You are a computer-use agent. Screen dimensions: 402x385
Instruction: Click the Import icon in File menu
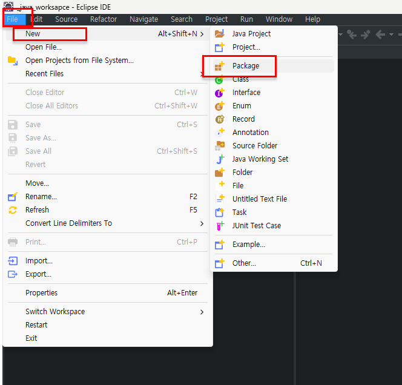pos(13,261)
